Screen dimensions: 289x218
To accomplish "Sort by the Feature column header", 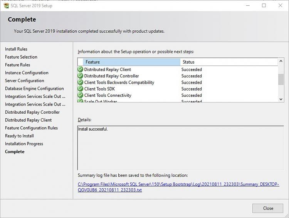I will click(131, 62).
